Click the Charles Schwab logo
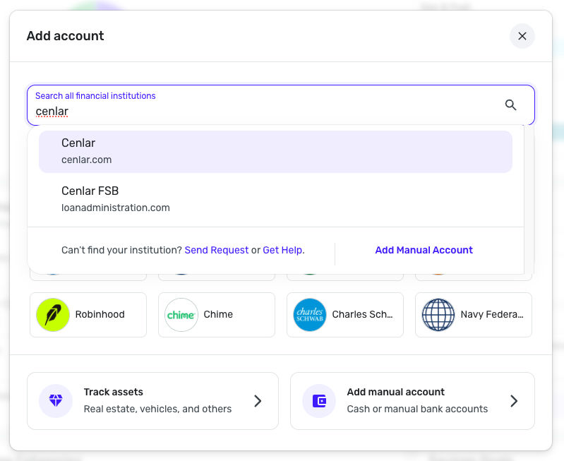This screenshot has width=564, height=461. click(310, 315)
